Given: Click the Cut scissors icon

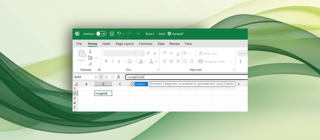Looking at the screenshot, I should [x=90, y=52].
